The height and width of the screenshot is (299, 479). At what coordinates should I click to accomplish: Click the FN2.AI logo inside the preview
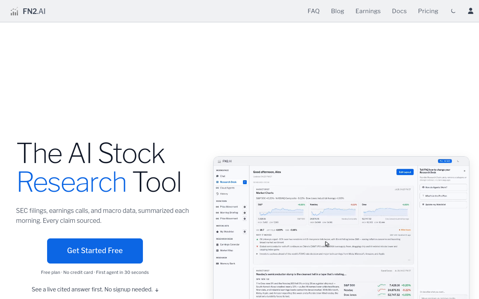pos(225,161)
